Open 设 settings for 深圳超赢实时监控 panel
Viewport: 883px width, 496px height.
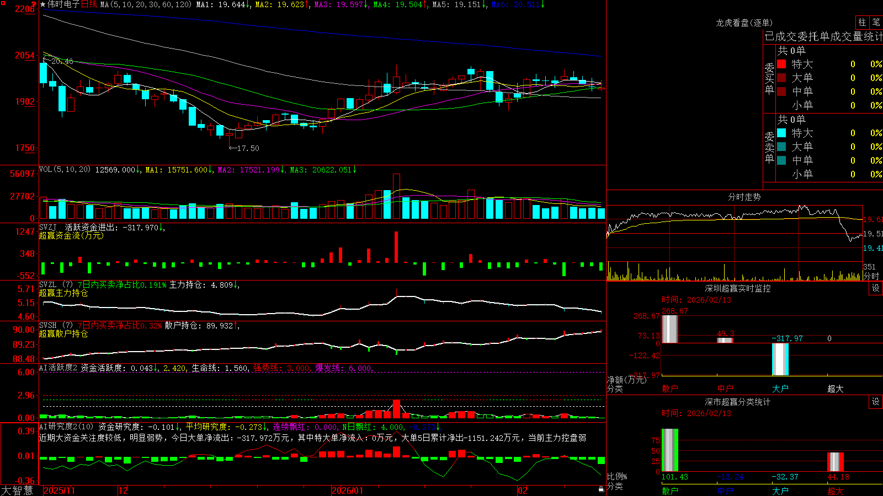pyautogui.click(x=876, y=288)
